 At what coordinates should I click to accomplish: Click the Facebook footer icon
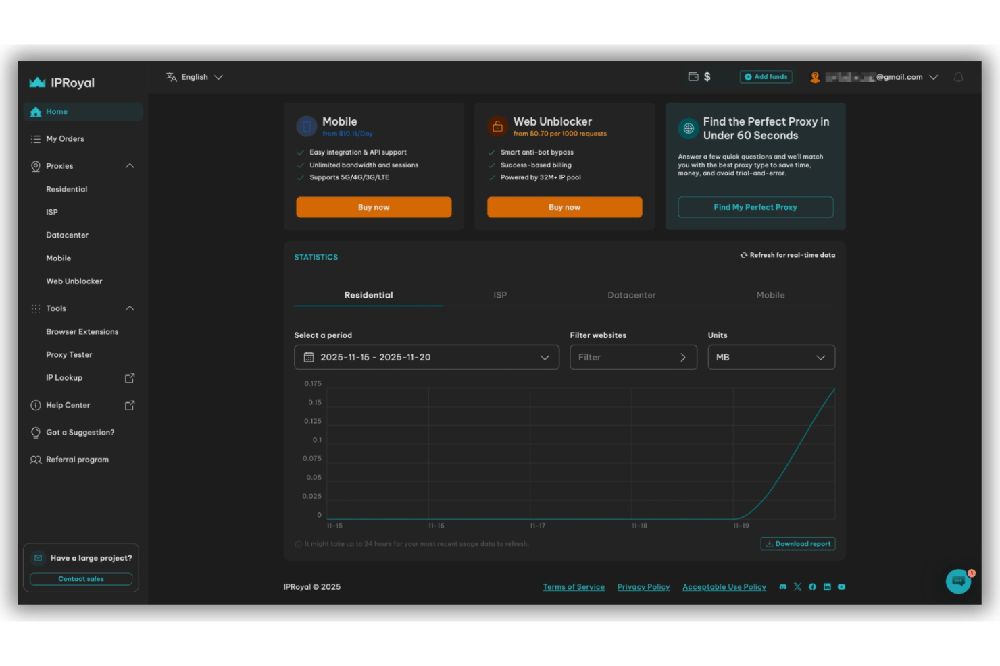click(812, 587)
